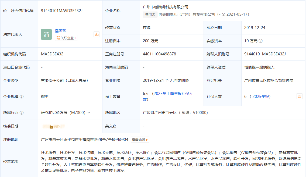This screenshot has height=178, width=306.
Task: Select 增值税一般纳税人 value
Action: point(259,67)
